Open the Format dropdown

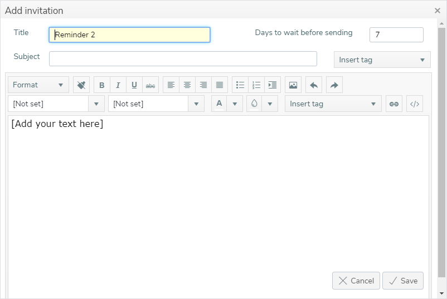[38, 85]
